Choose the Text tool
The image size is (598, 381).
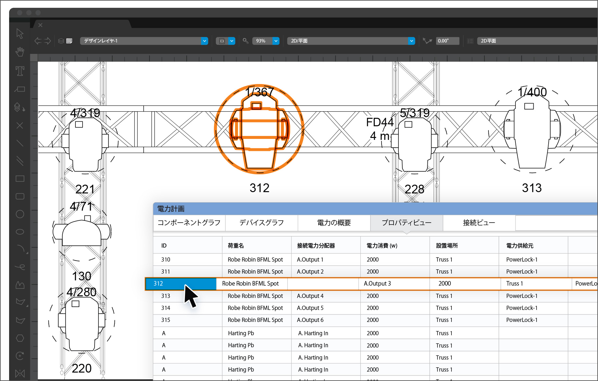pos(20,71)
